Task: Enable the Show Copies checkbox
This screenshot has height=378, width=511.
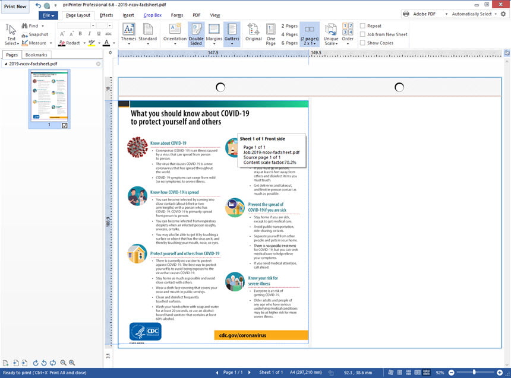Action: click(362, 43)
